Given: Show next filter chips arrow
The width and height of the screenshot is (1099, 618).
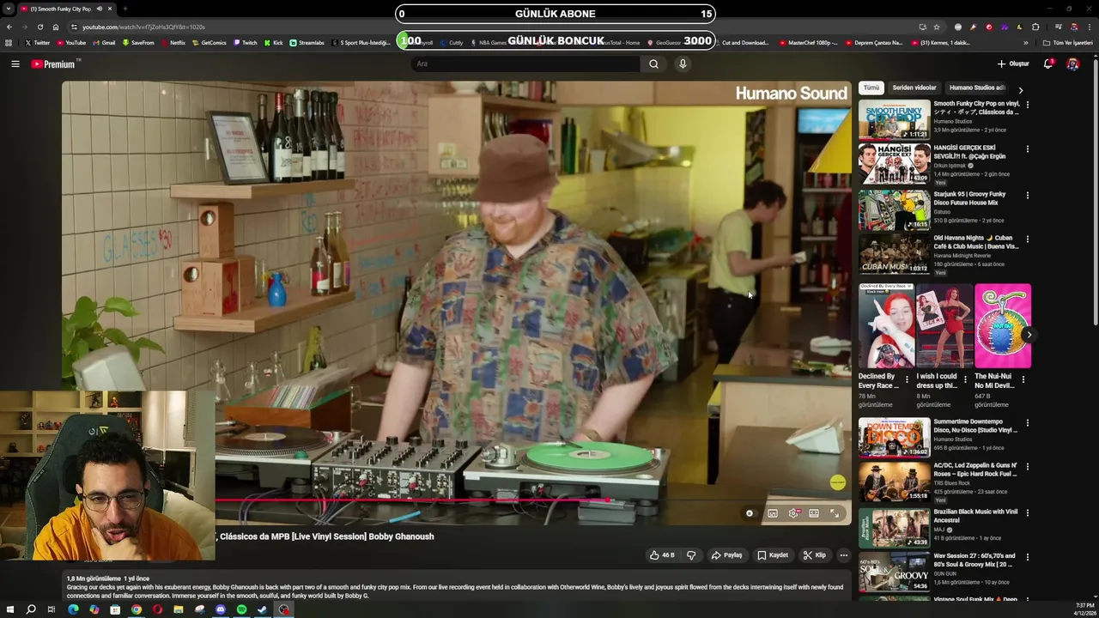Looking at the screenshot, I should [1020, 89].
